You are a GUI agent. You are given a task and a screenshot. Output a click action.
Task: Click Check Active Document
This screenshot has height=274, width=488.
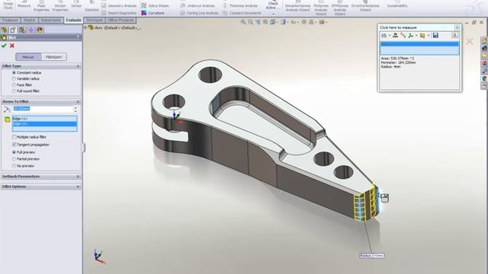(273, 5)
